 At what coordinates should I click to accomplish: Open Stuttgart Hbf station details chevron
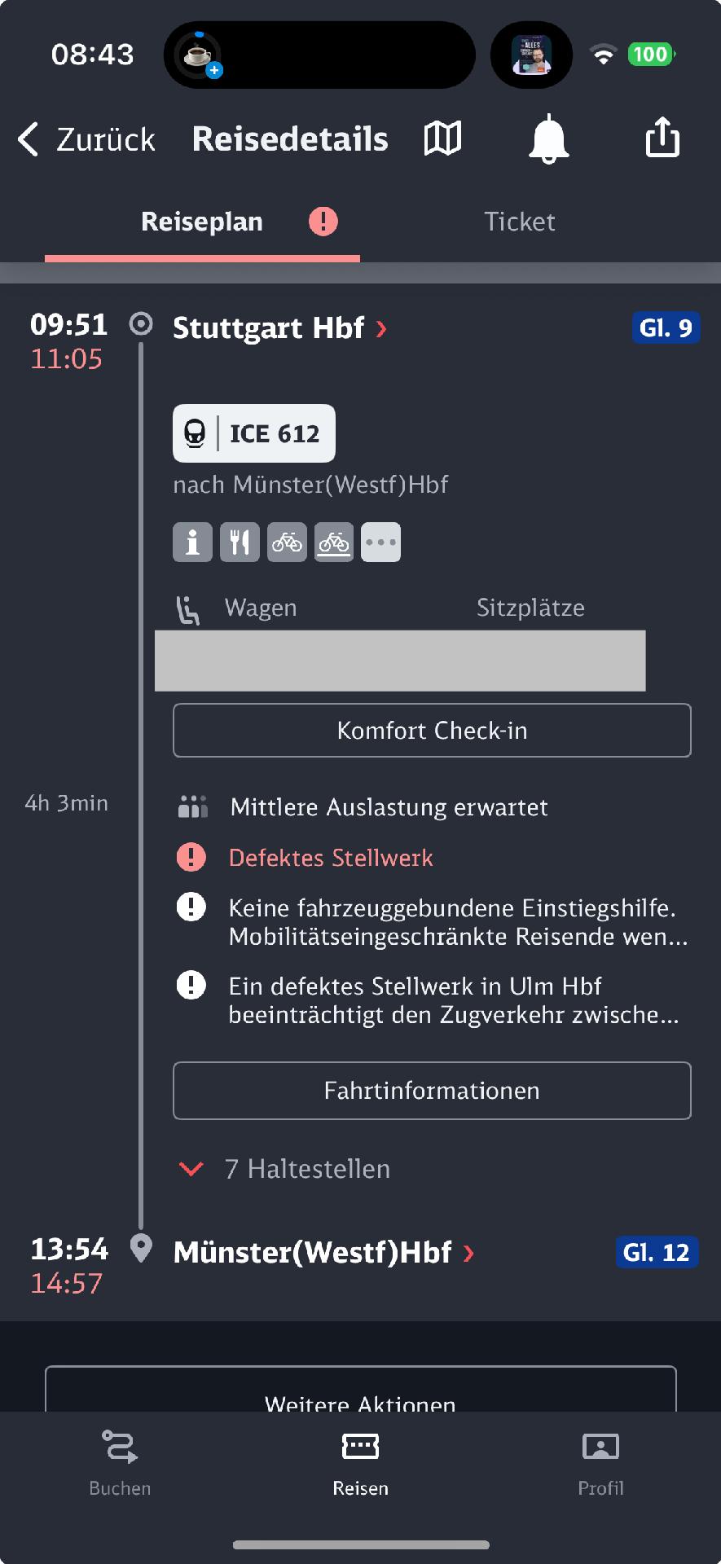pos(381,329)
